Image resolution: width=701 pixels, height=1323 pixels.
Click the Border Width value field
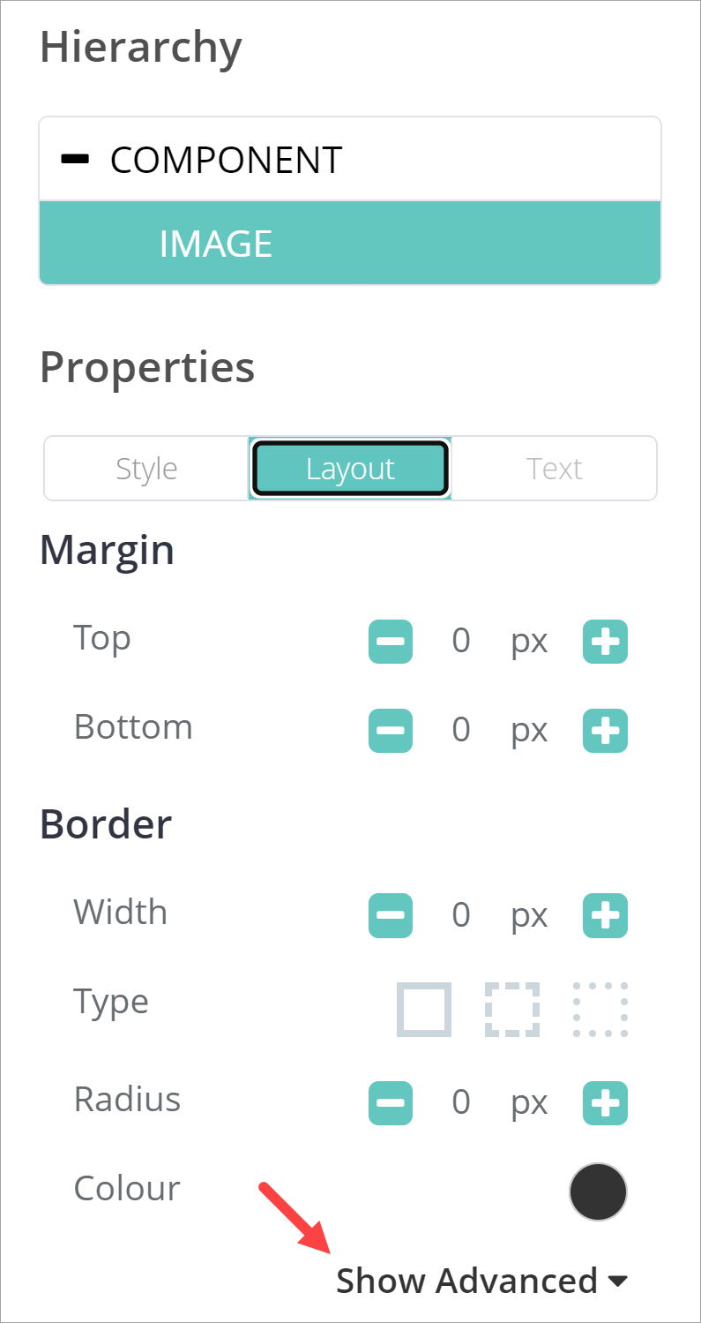pyautogui.click(x=461, y=915)
